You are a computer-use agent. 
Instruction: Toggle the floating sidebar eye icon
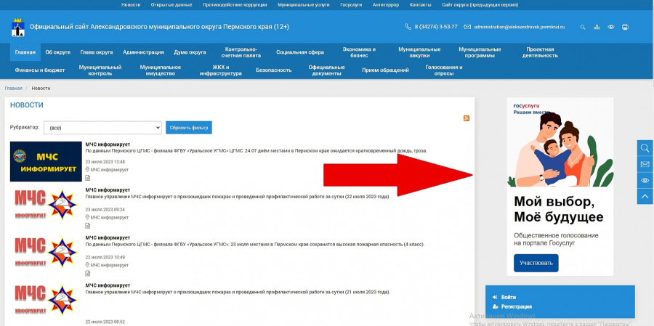click(x=645, y=181)
